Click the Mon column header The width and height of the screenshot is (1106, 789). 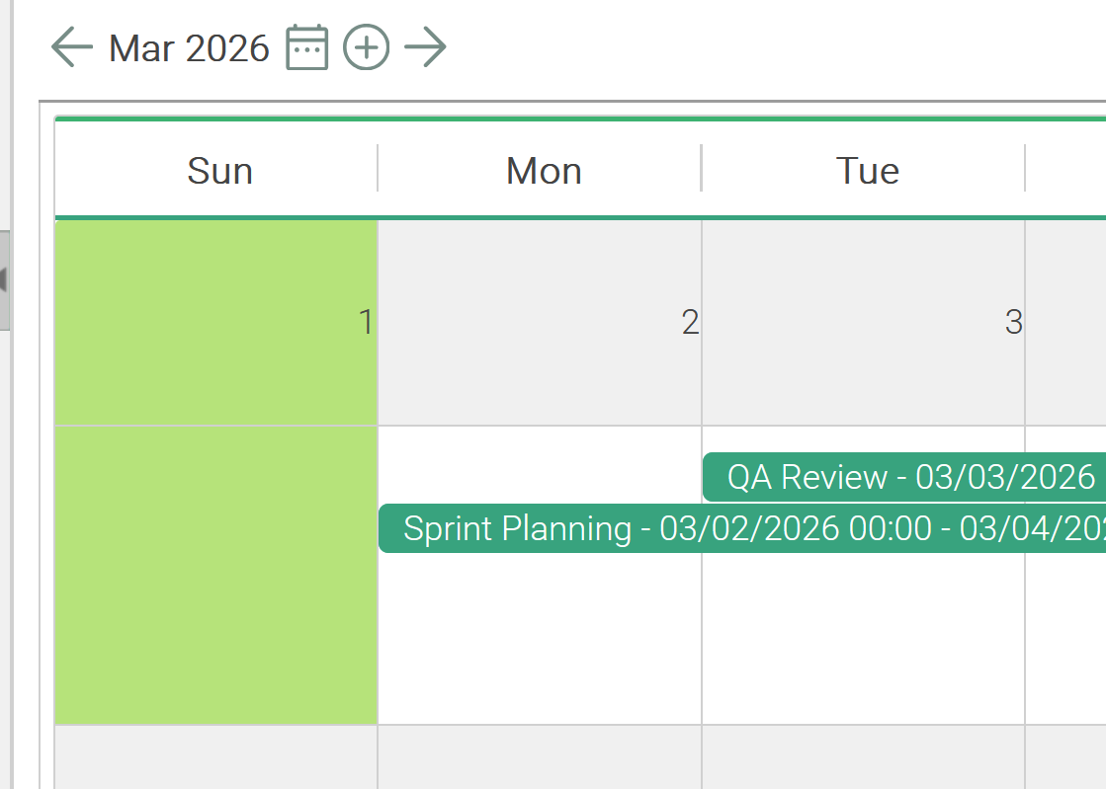(x=544, y=171)
